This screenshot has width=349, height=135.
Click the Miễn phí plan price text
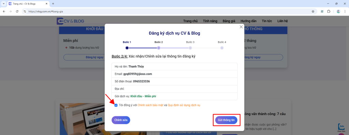coord(71,40)
